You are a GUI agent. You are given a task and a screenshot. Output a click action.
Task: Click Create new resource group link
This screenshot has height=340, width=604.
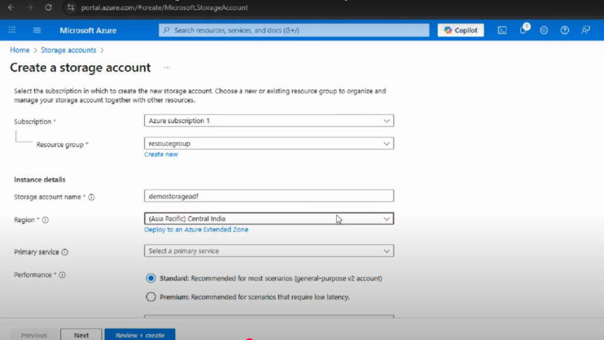pos(161,155)
